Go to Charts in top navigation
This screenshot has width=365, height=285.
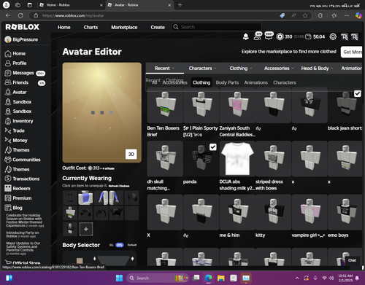point(91,27)
